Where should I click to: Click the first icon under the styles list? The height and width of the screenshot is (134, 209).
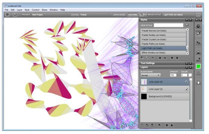pos(142,58)
